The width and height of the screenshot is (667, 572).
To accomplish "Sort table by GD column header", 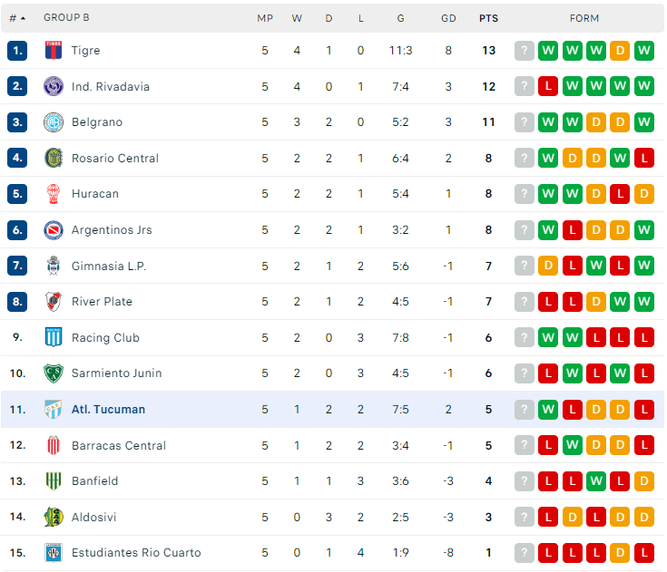I will [x=448, y=17].
